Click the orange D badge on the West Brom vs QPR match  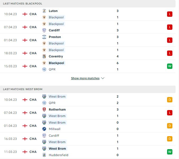click(170, 100)
